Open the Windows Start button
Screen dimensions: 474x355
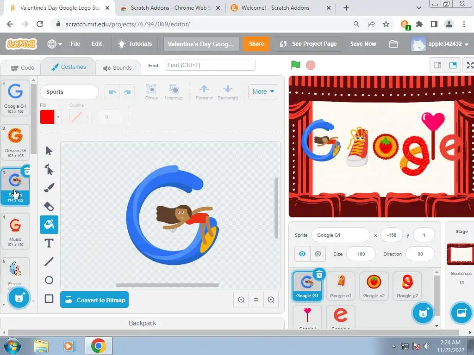tap(12, 346)
